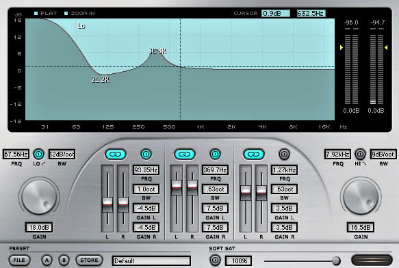
Task: Unlink L/R channels of the 93.85Hz band
Action: pos(116,154)
